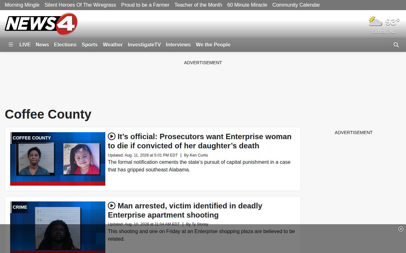
Task: Select News in the navigation bar
Action: coord(42,45)
